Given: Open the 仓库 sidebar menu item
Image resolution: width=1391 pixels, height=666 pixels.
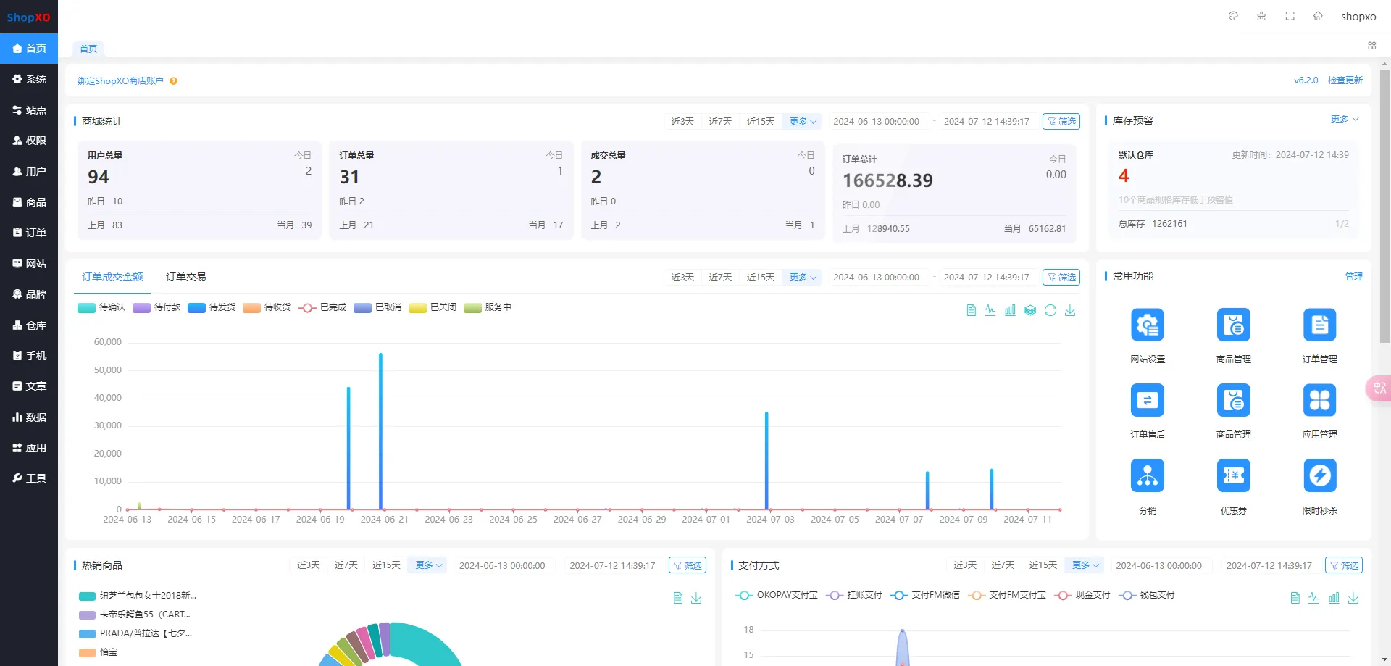Looking at the screenshot, I should (x=29, y=325).
